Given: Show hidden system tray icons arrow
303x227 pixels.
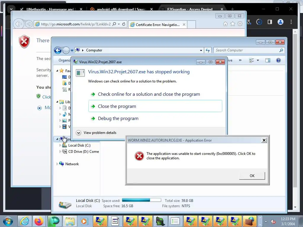Looking at the screenshot, I should pyautogui.click(x=266, y=222).
